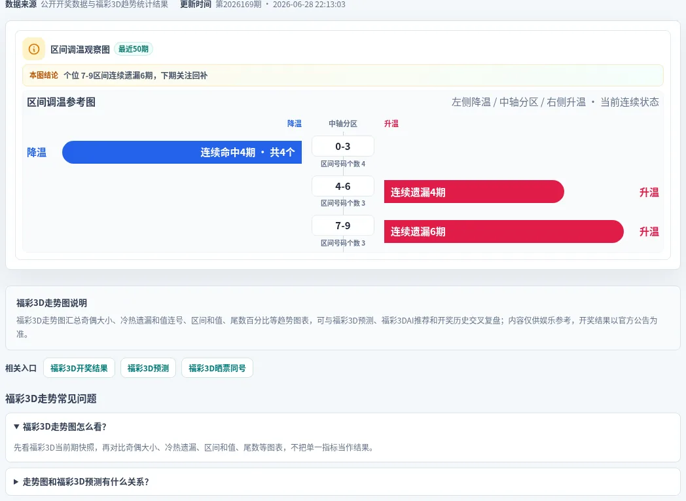Select the 7-9 interval box
Viewport: 686px width, 501px height.
click(343, 226)
